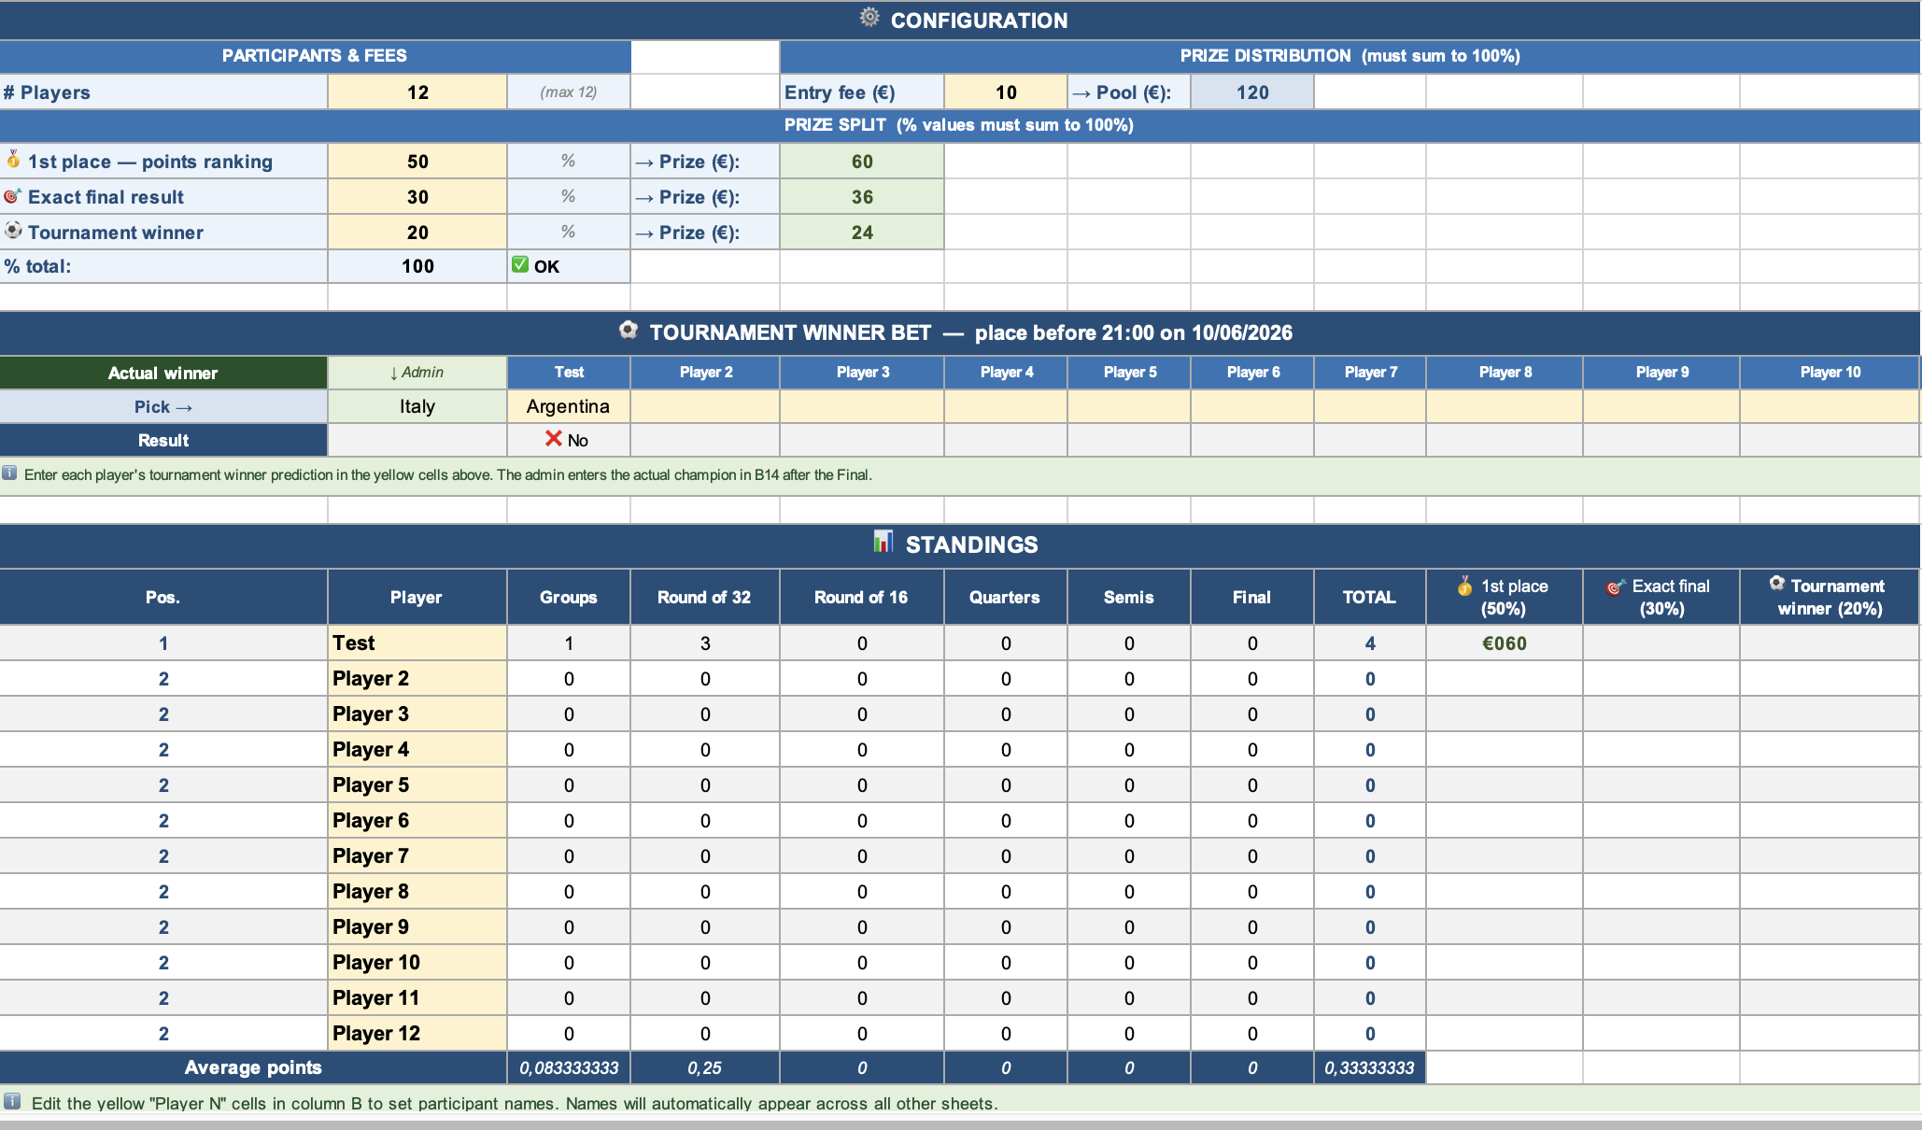Click the medal icon next to 1st place points ranking
The height and width of the screenshot is (1130, 1922).
[13, 159]
